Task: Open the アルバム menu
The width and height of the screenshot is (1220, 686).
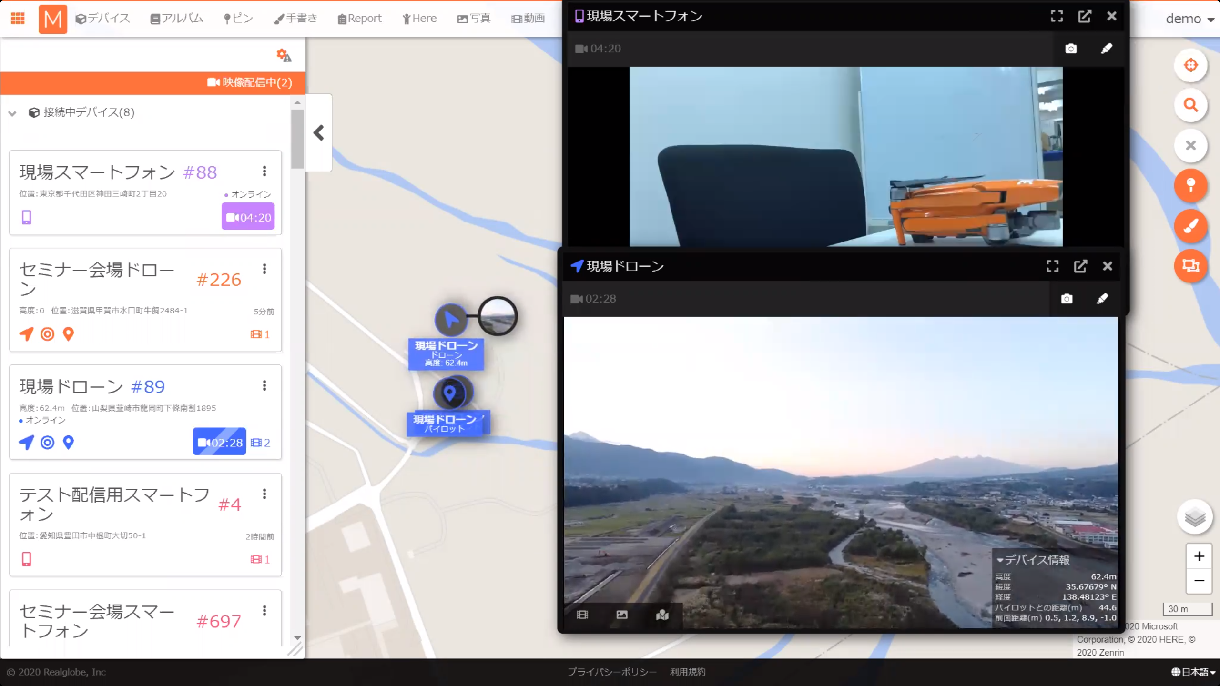Action: tap(177, 19)
